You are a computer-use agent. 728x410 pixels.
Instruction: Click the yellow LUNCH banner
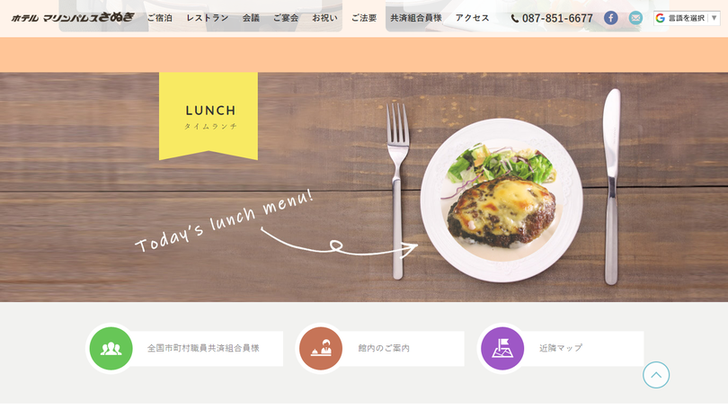[209, 116]
